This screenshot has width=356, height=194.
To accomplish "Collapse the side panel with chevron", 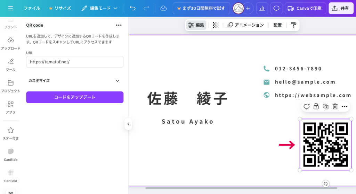I will tap(128, 124).
